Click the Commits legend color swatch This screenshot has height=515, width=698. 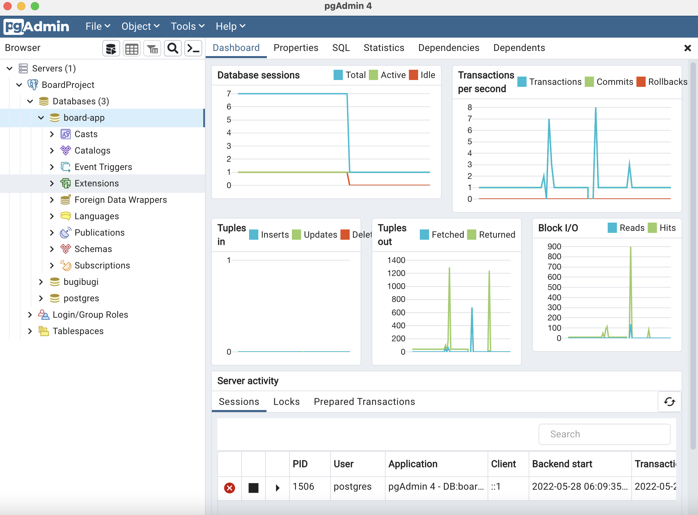(589, 82)
